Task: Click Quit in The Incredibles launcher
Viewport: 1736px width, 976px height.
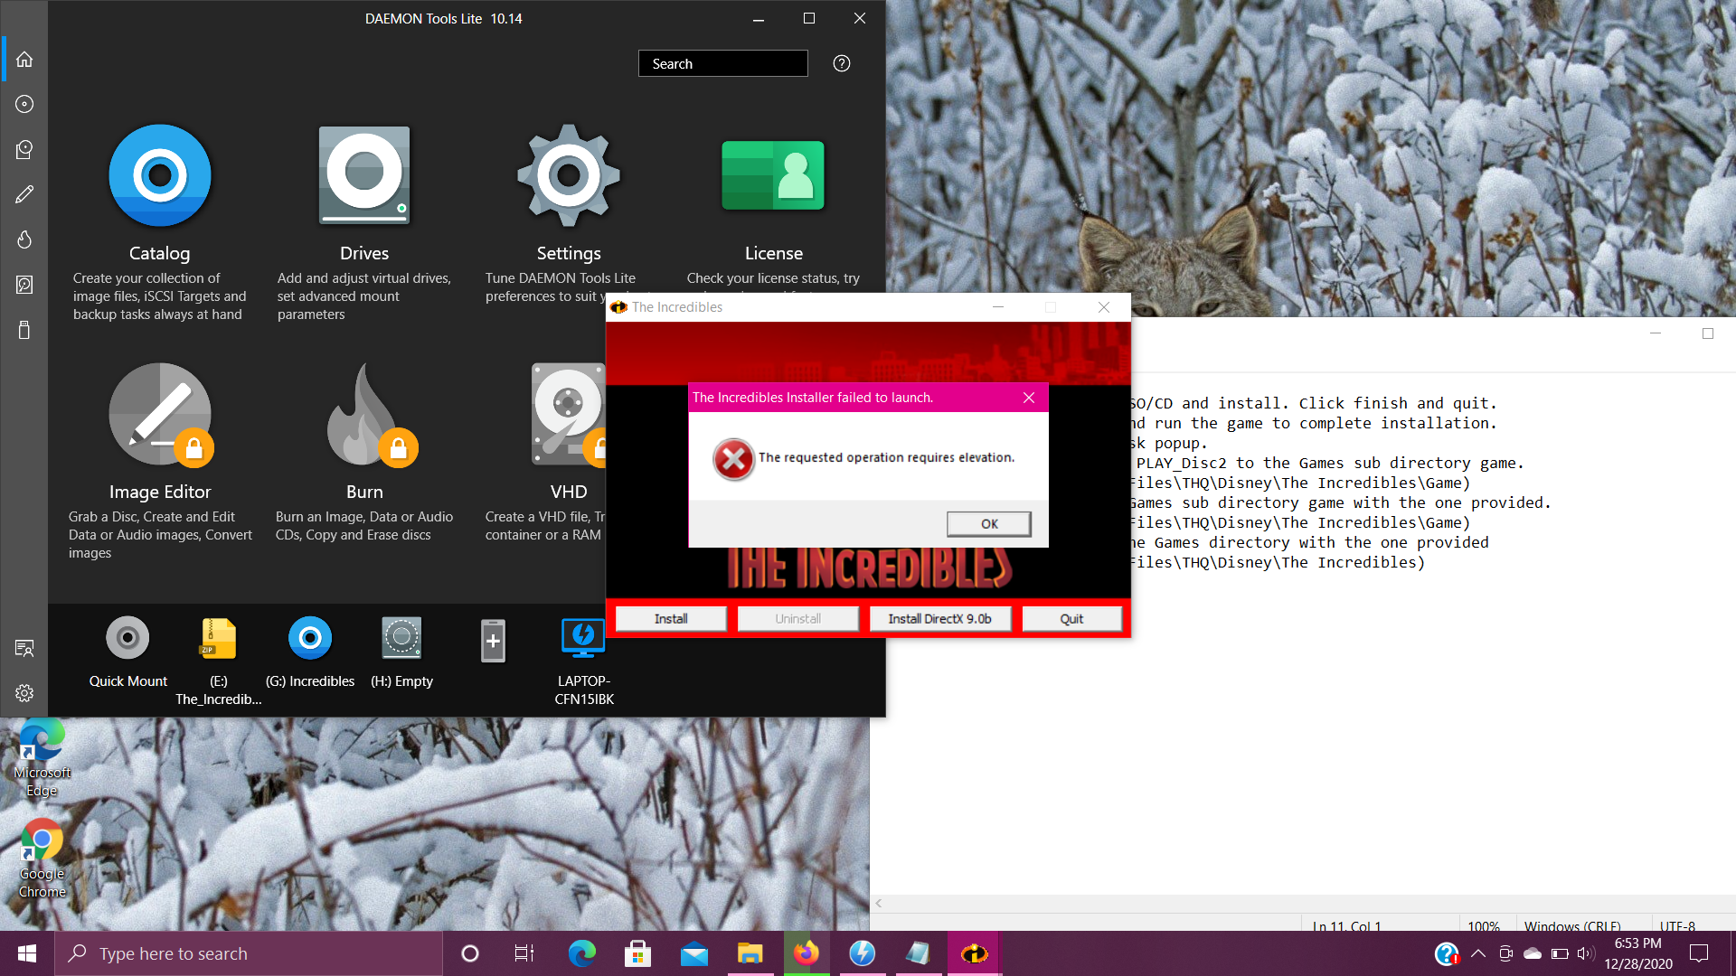Action: point(1071,619)
